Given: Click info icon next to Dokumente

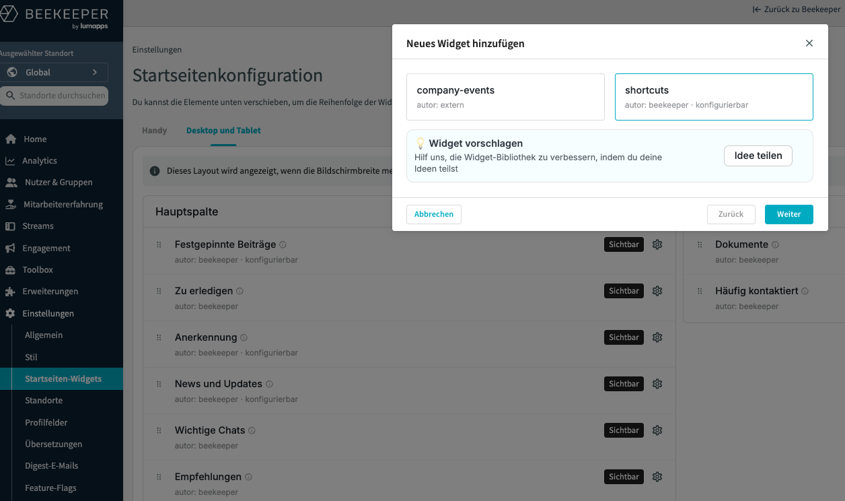Looking at the screenshot, I should (x=775, y=245).
